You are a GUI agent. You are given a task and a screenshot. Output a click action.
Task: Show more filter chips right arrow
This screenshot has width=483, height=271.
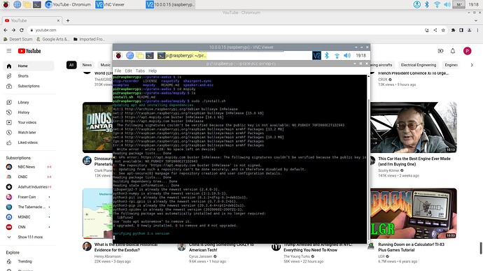(472, 65)
